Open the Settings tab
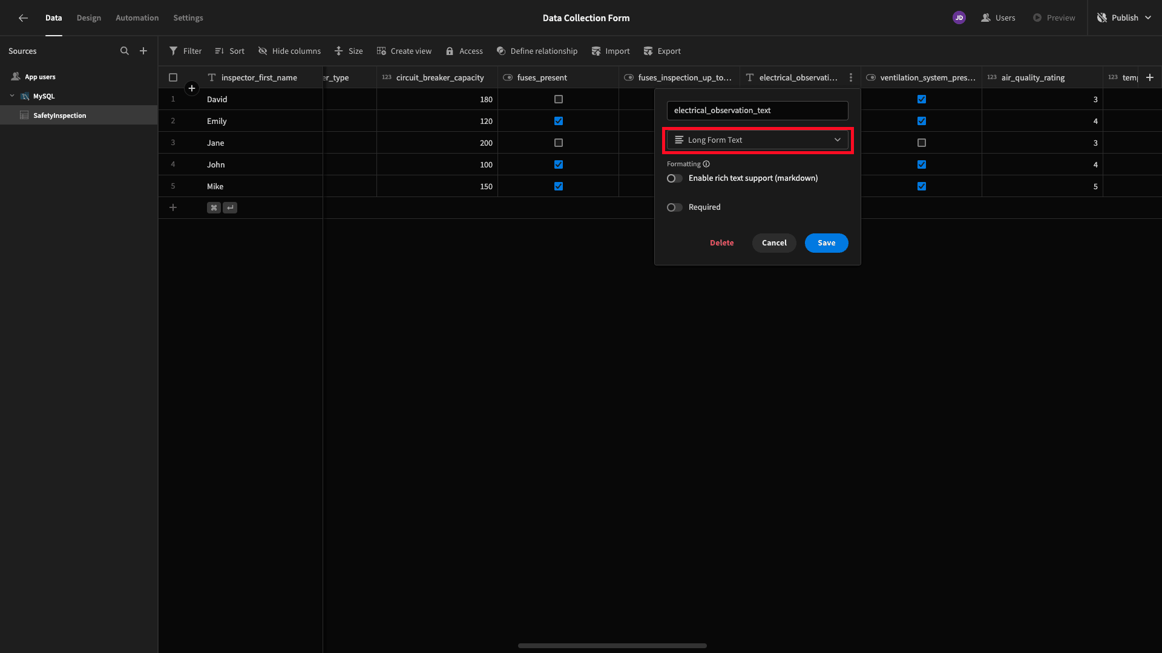Screen dimensions: 1162x653 coord(188,18)
